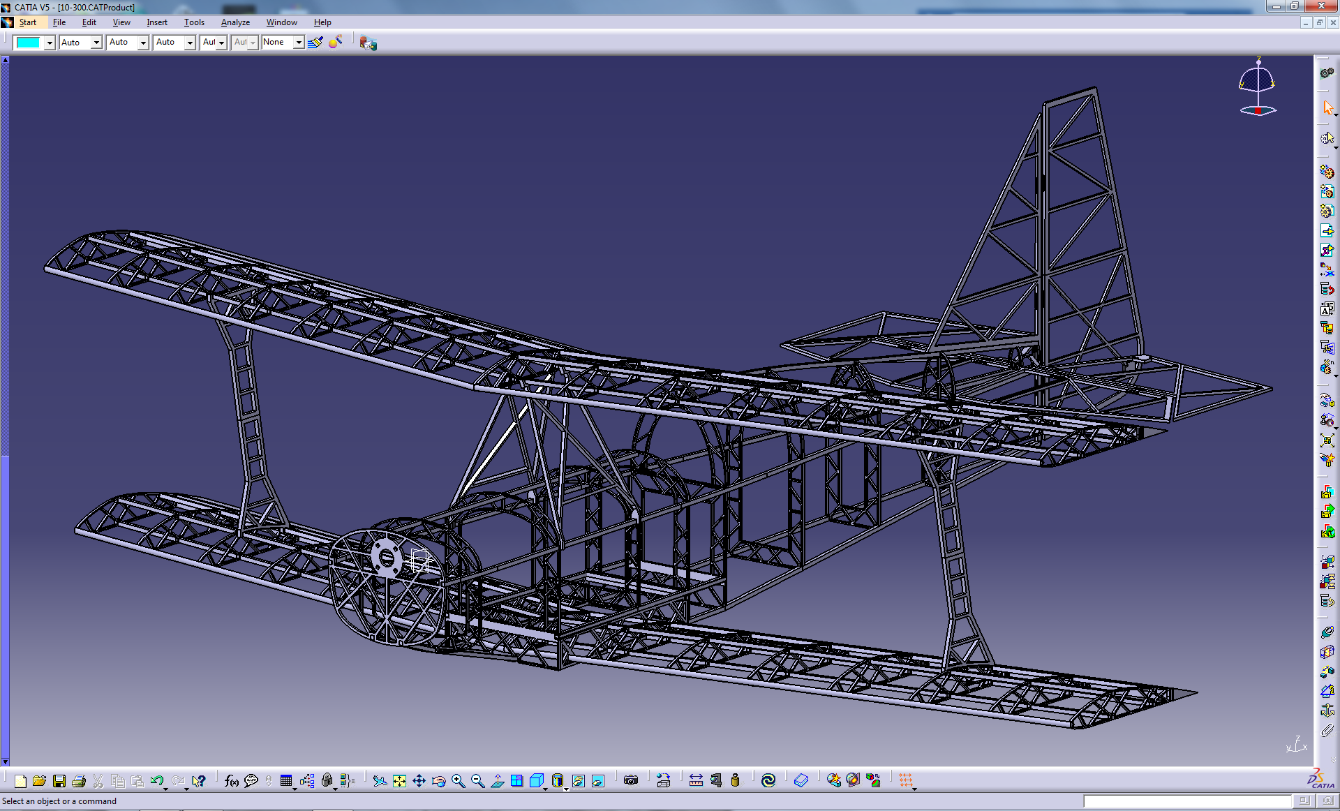Click the Zoom In magnifier icon
Viewport: 1340px width, 811px height.
coord(458,781)
